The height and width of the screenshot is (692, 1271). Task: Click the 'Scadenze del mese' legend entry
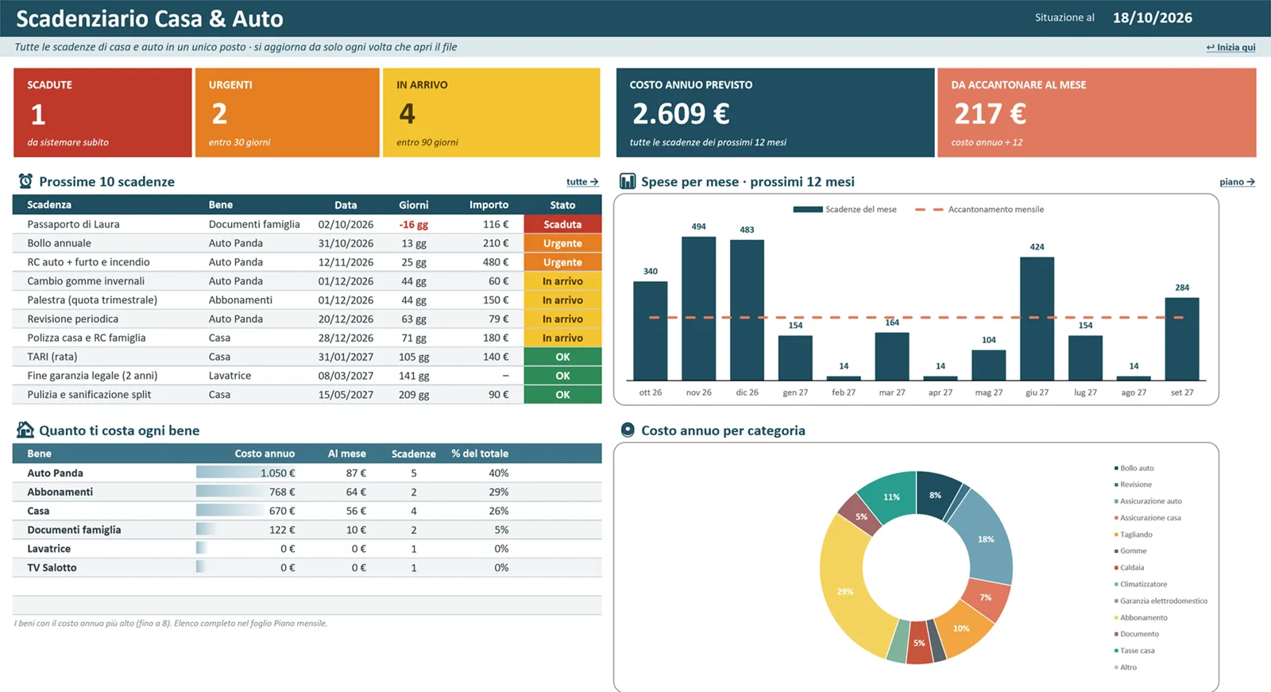(x=844, y=210)
